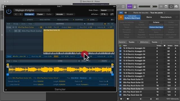Select the key mapping editor view icon
Screen dimensions: 180x101
point(105,24)
